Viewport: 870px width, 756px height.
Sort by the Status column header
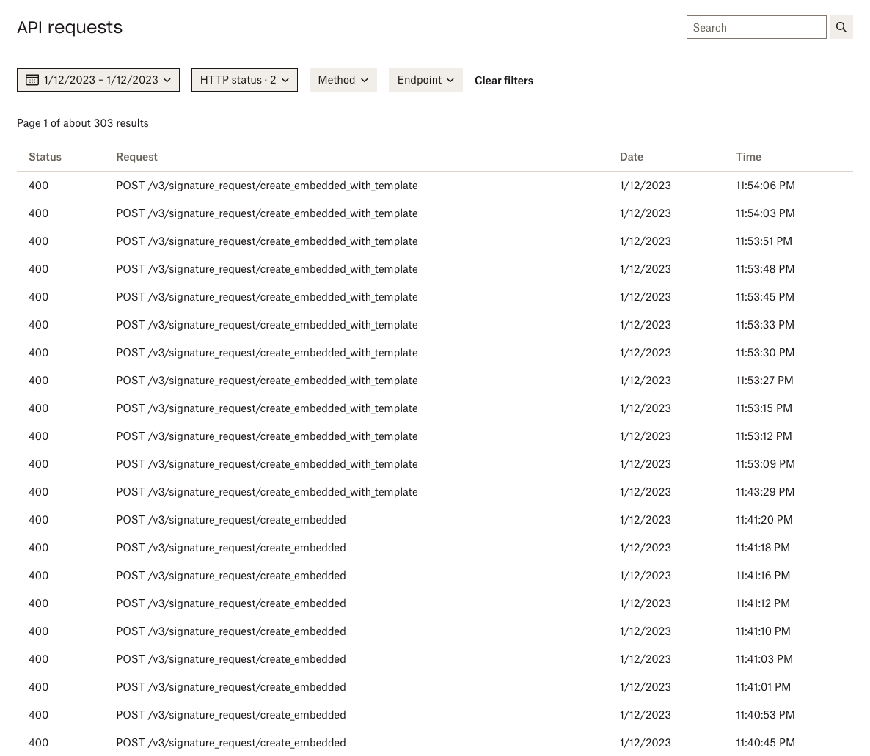click(x=45, y=157)
